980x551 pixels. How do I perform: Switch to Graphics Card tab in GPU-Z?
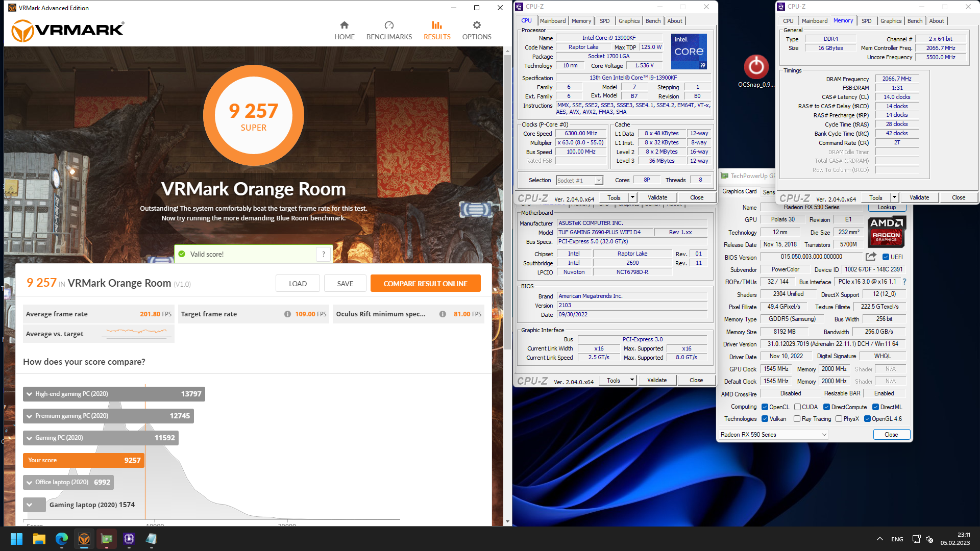point(739,191)
